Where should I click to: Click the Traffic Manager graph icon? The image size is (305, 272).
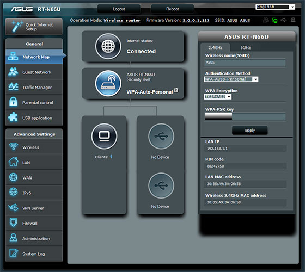pyautogui.click(x=13, y=87)
